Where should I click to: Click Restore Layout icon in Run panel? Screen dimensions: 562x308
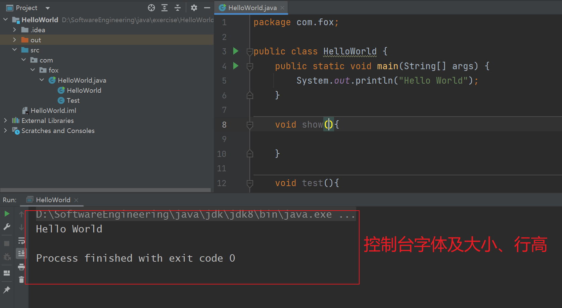(x=7, y=273)
